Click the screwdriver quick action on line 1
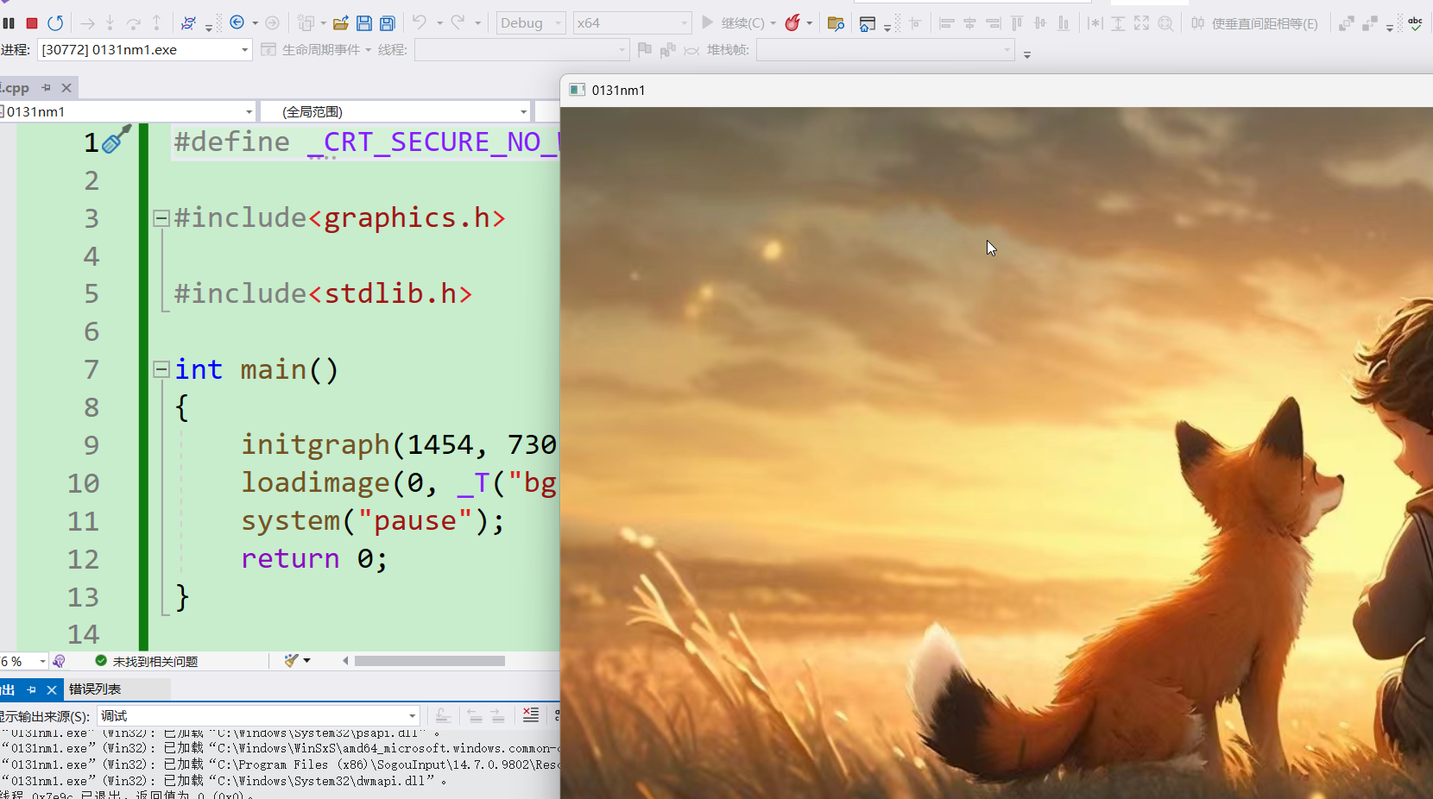 pyautogui.click(x=117, y=139)
